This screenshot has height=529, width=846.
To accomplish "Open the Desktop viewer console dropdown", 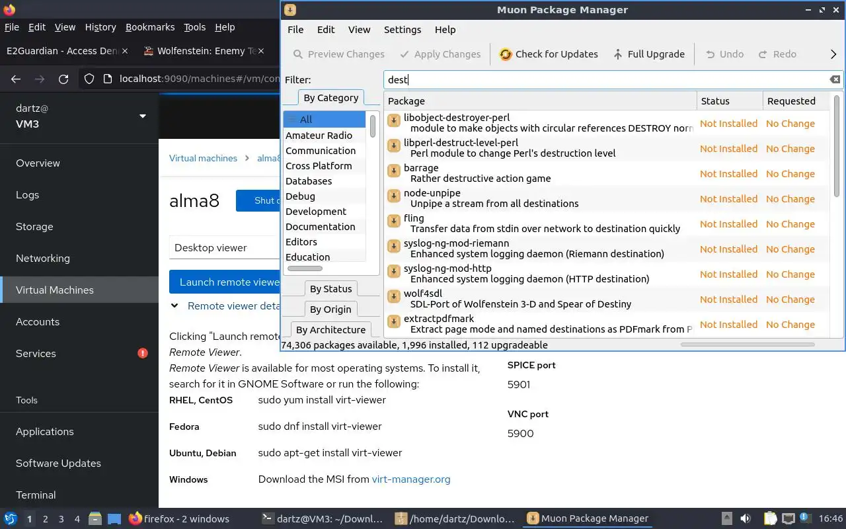I will (x=225, y=248).
